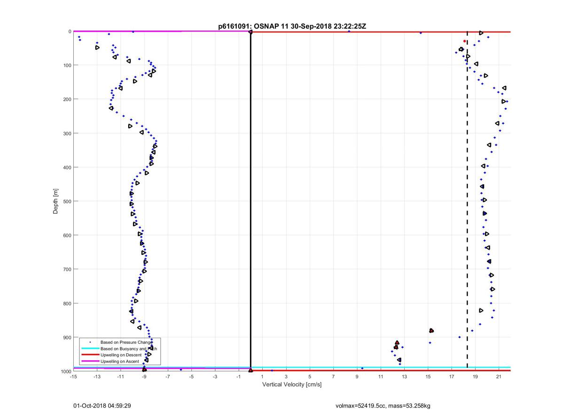This screenshot has height=417, width=564.
Task: Click x-axis tick label '-15'
Action: click(73, 377)
